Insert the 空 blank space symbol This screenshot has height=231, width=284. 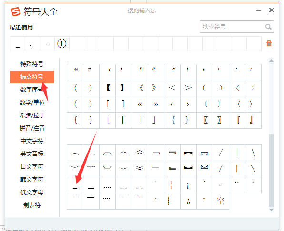(221, 201)
